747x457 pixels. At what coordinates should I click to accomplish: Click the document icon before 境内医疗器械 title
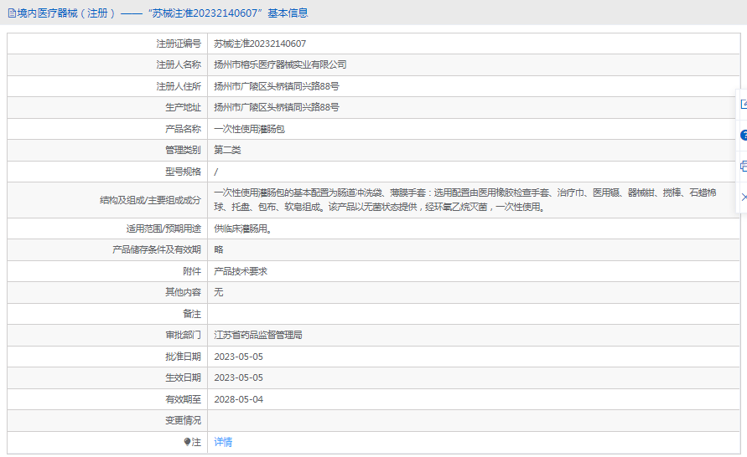click(12, 13)
